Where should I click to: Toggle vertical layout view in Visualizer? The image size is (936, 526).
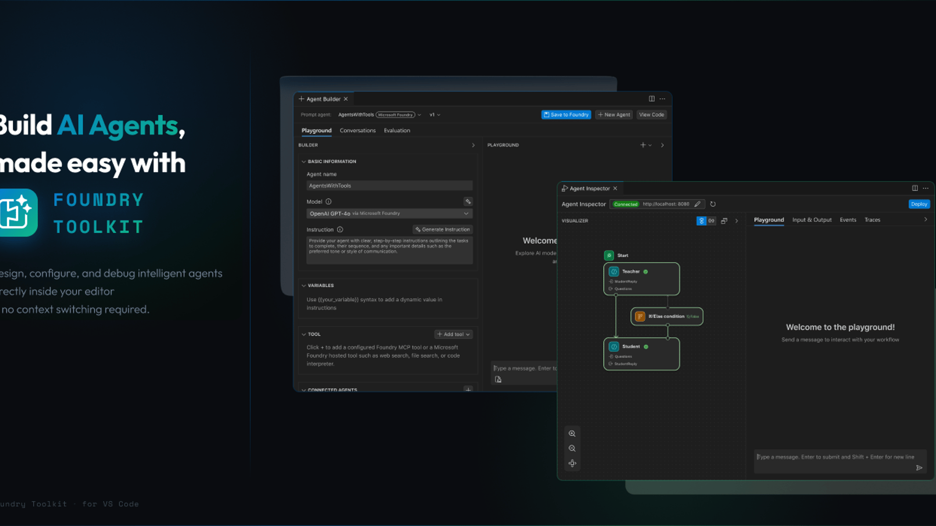point(701,221)
